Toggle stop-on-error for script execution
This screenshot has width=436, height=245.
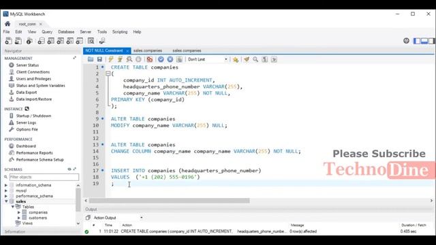[150, 59]
